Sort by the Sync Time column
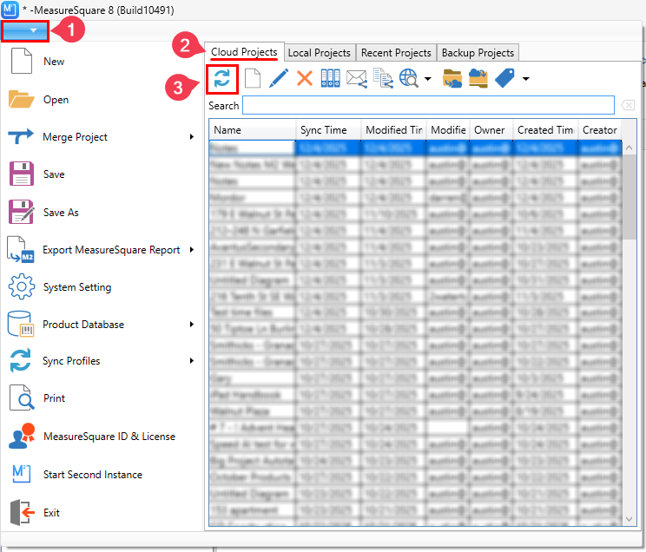This screenshot has height=552, width=646. click(328, 130)
